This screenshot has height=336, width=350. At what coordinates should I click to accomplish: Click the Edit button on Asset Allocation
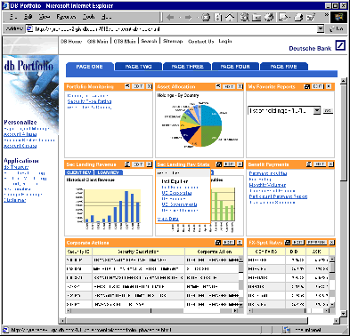(x=229, y=86)
